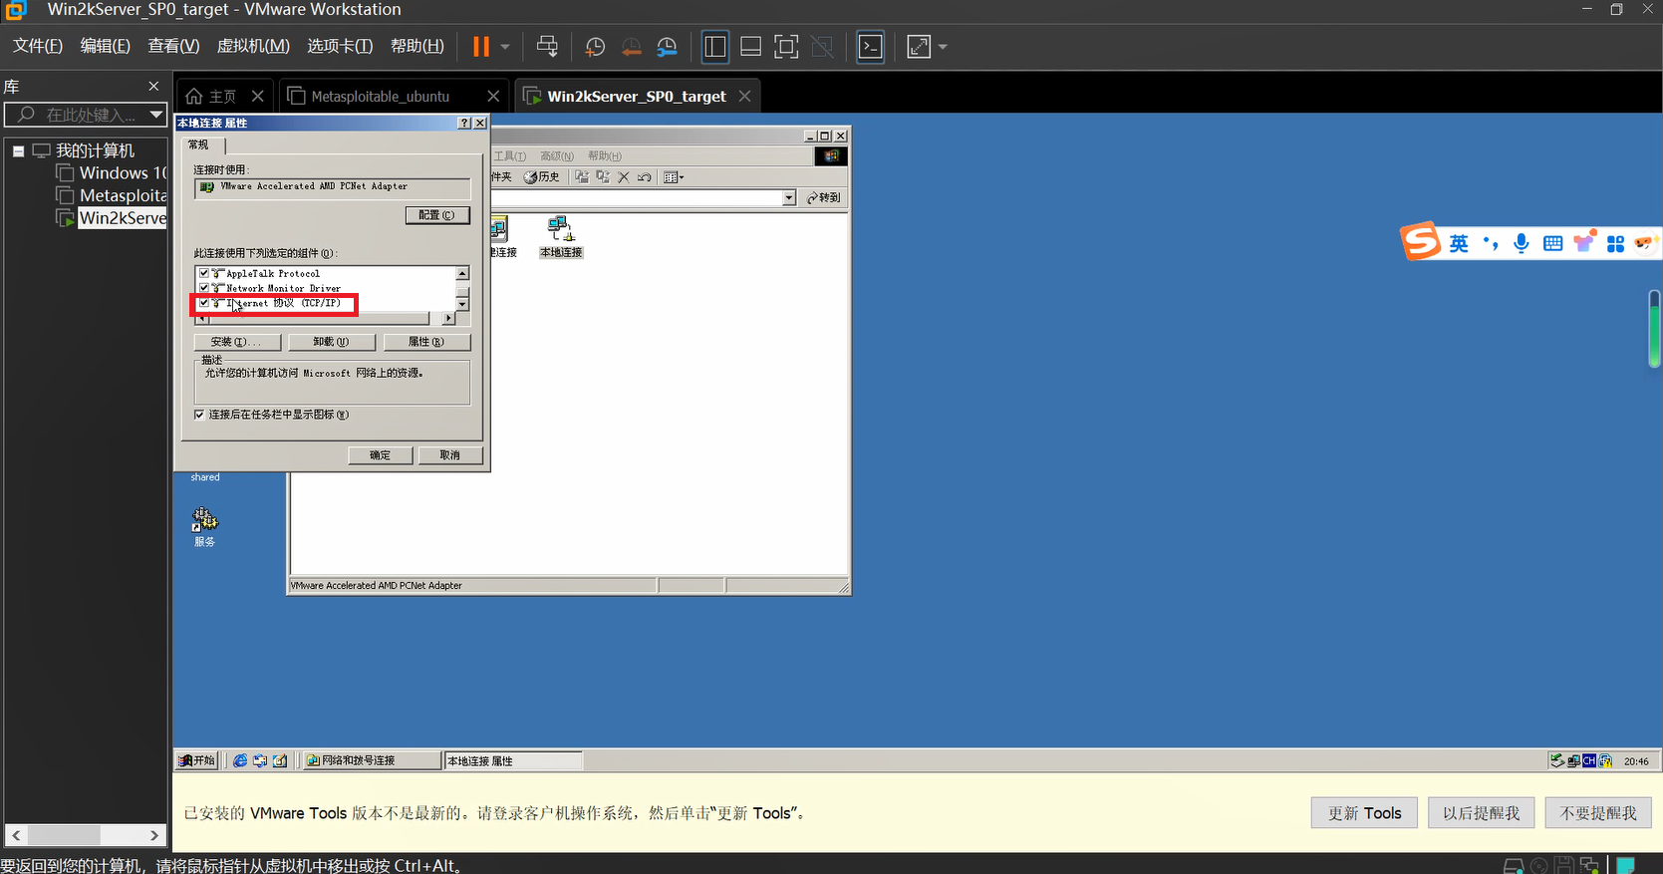Click the component list down arrow
This screenshot has width=1663, height=874.
click(462, 304)
